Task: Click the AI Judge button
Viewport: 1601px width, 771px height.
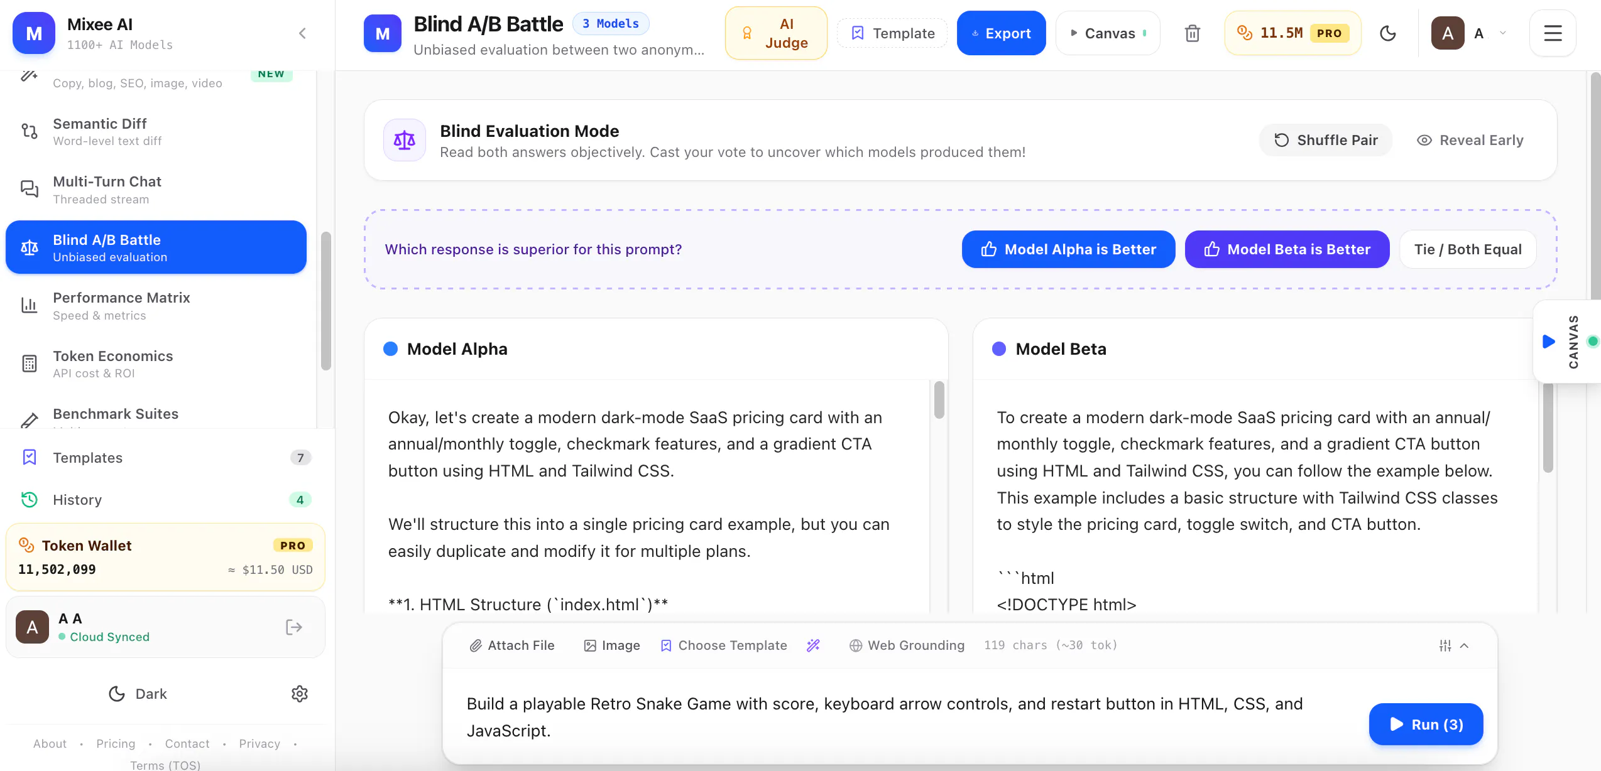Action: point(776,33)
